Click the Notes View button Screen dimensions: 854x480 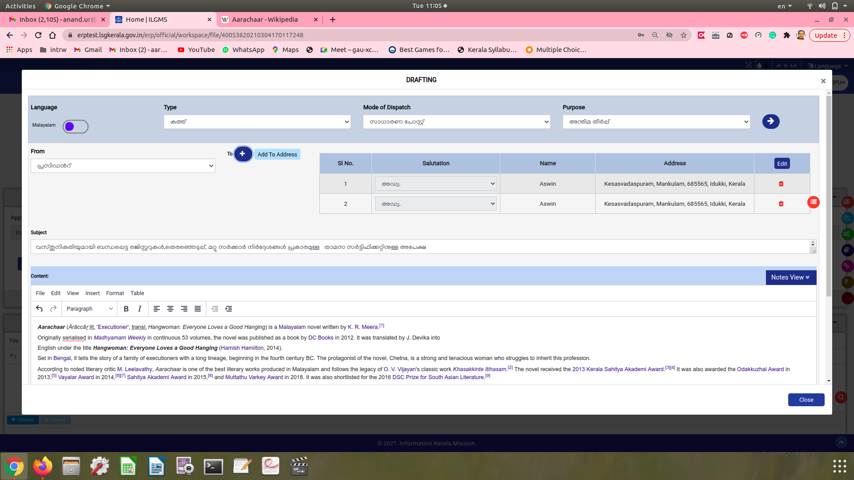click(x=790, y=277)
